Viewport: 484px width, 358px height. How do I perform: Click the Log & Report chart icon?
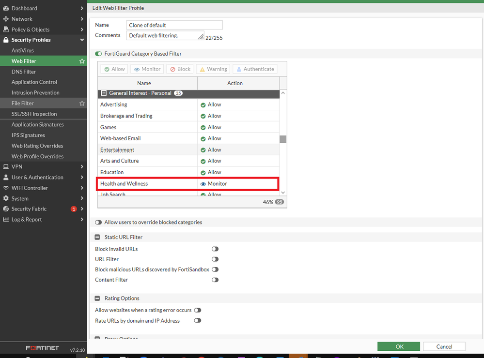point(6,220)
